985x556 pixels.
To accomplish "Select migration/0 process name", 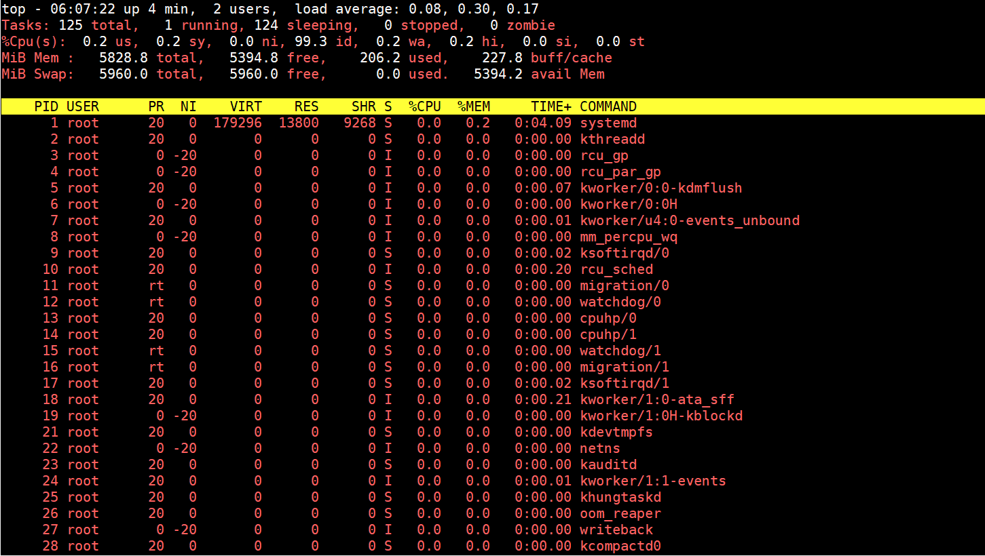I will [625, 285].
